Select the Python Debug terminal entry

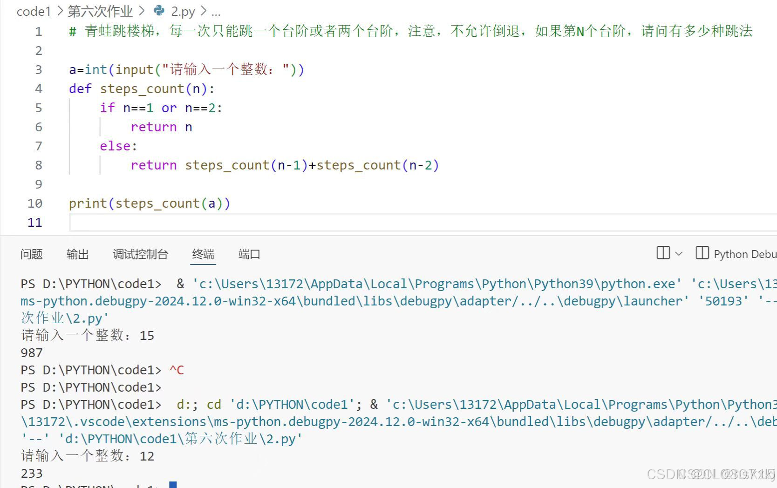[736, 254]
